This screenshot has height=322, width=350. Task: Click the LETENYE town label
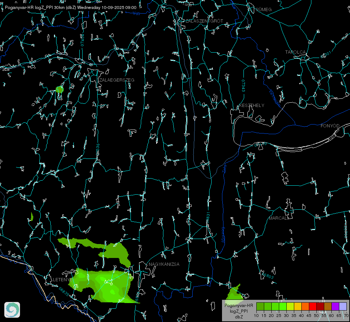62,280
